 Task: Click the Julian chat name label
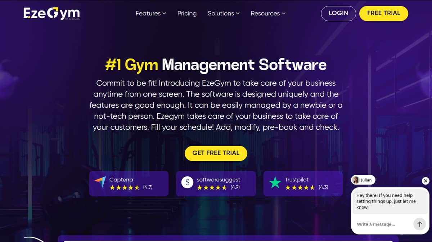(x=366, y=180)
